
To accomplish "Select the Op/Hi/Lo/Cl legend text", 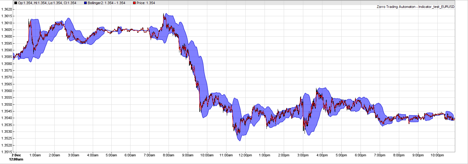I will click(x=47, y=3).
